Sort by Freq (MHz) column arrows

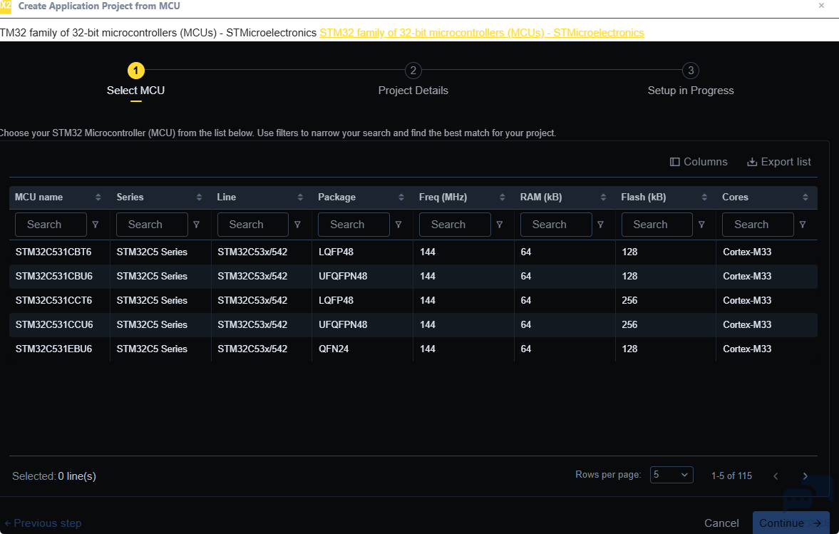click(503, 197)
